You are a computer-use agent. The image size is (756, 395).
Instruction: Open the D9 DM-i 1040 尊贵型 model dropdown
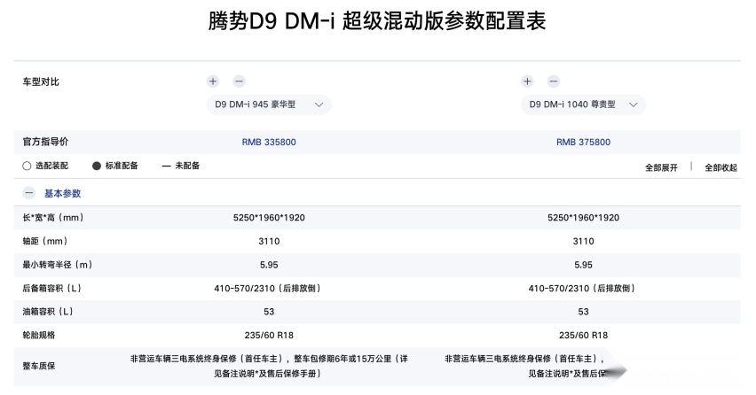(583, 105)
